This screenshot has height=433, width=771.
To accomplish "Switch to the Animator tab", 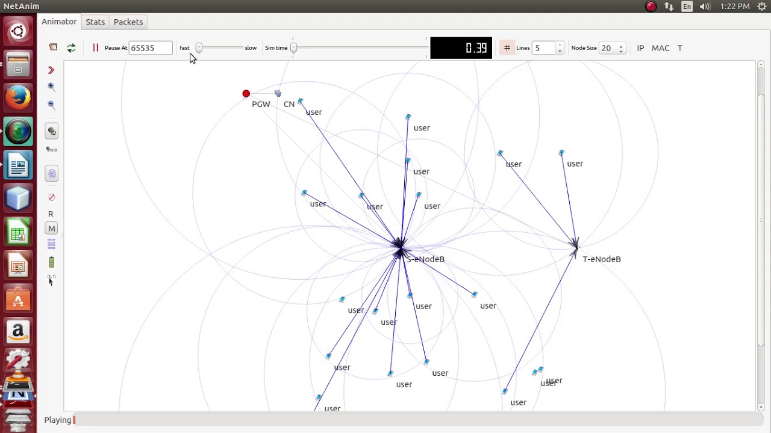I will [59, 22].
